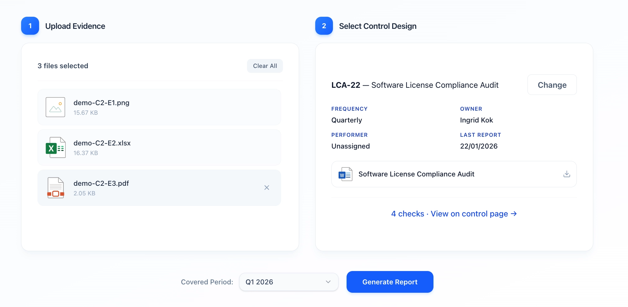Click the step 1 badge for Upload Evidence
628x307 pixels.
(x=30, y=26)
